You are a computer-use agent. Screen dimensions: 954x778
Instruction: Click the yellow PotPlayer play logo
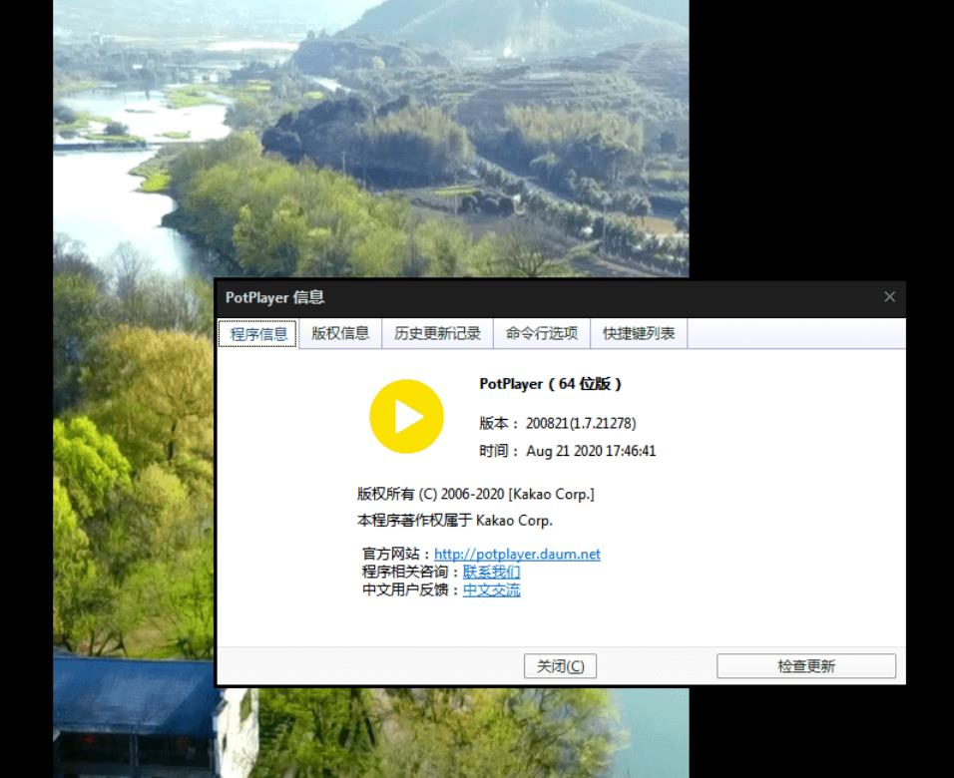click(406, 416)
